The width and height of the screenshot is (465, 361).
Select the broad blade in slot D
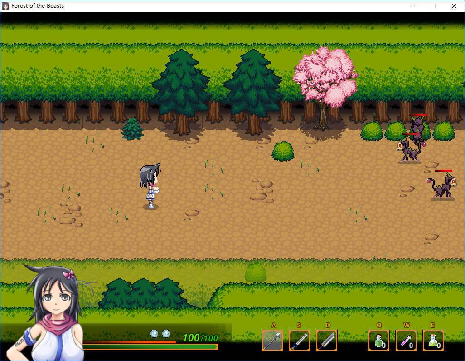coord(326,340)
